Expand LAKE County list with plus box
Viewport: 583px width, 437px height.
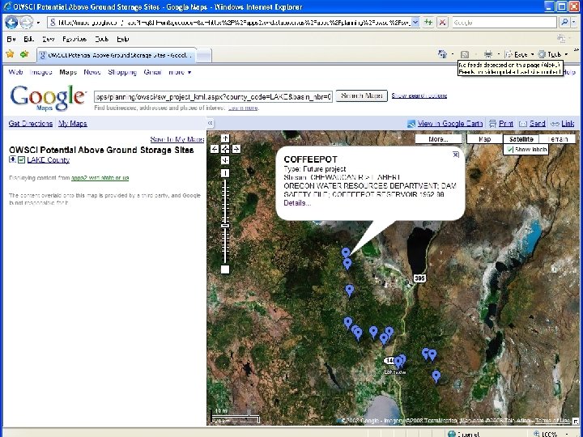pos(13,159)
